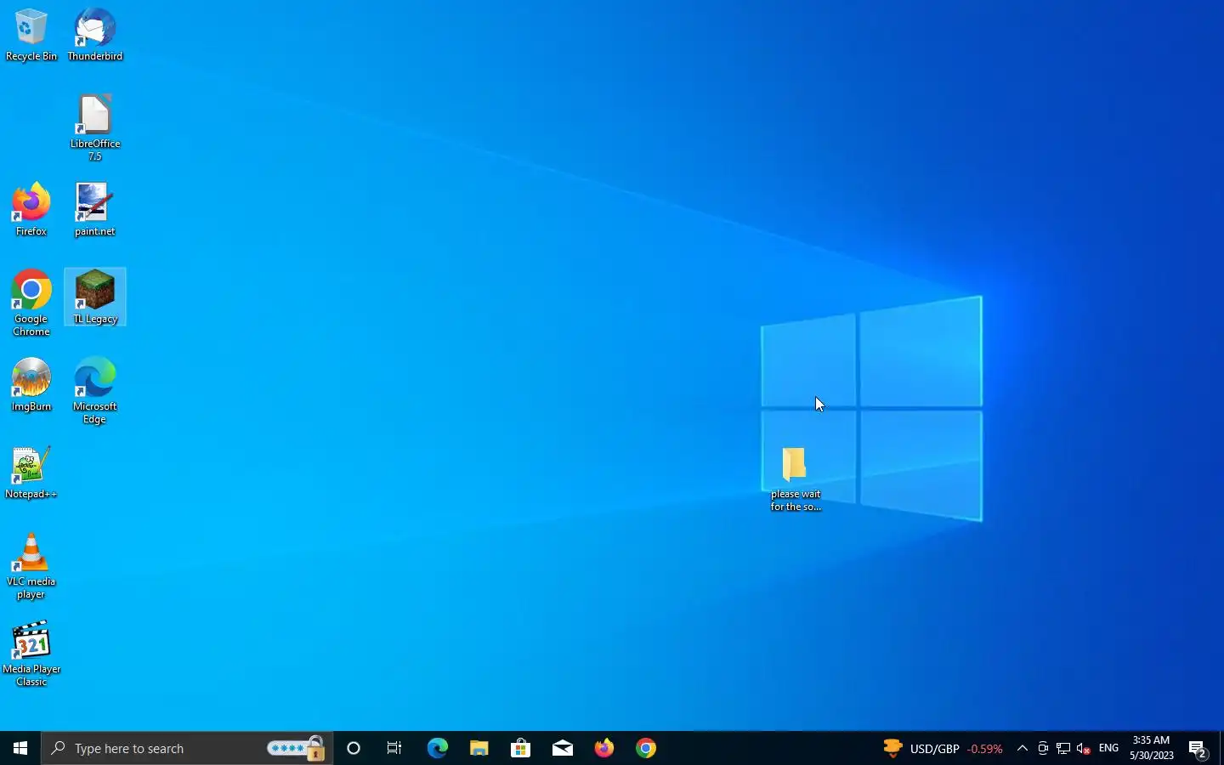Image resolution: width=1224 pixels, height=765 pixels.
Task: Select the 'please wait for the so...' folder
Action: click(796, 479)
